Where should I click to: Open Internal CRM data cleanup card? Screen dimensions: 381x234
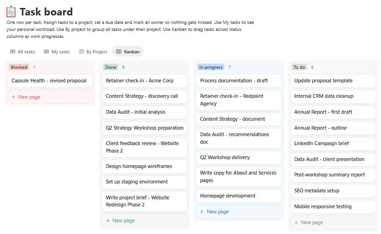(333, 96)
